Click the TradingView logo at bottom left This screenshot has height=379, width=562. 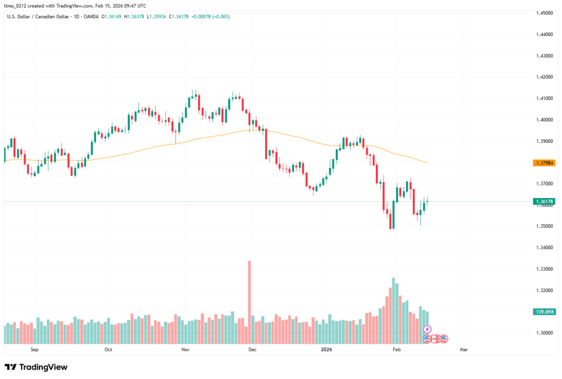36,367
